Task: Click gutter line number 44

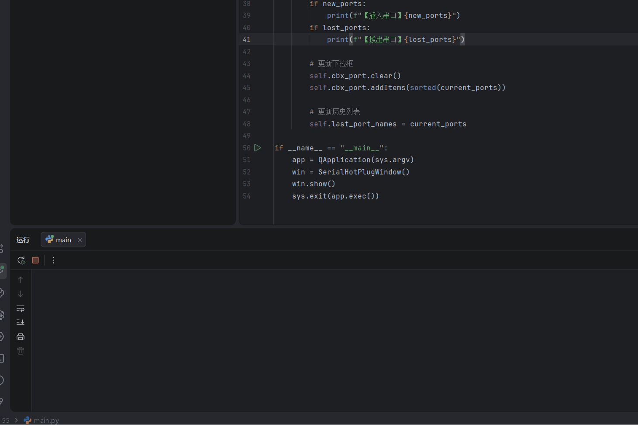Action: [247, 76]
